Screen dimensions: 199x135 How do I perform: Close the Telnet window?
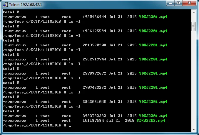point(189,3)
